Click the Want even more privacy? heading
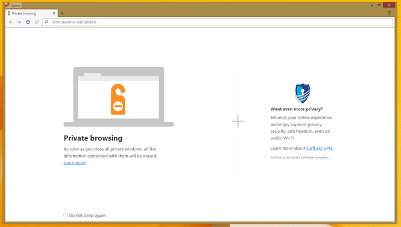The height and width of the screenshot is (227, 401). click(297, 109)
